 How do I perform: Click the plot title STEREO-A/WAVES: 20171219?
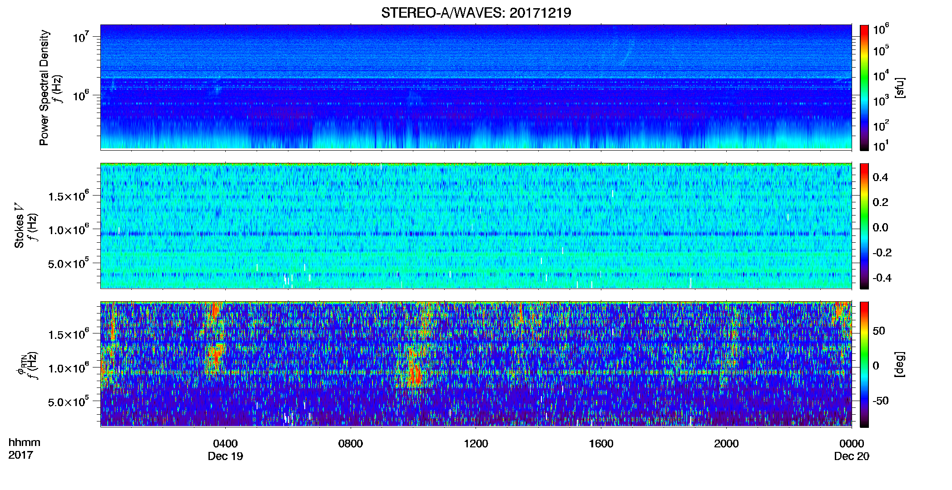point(476,13)
